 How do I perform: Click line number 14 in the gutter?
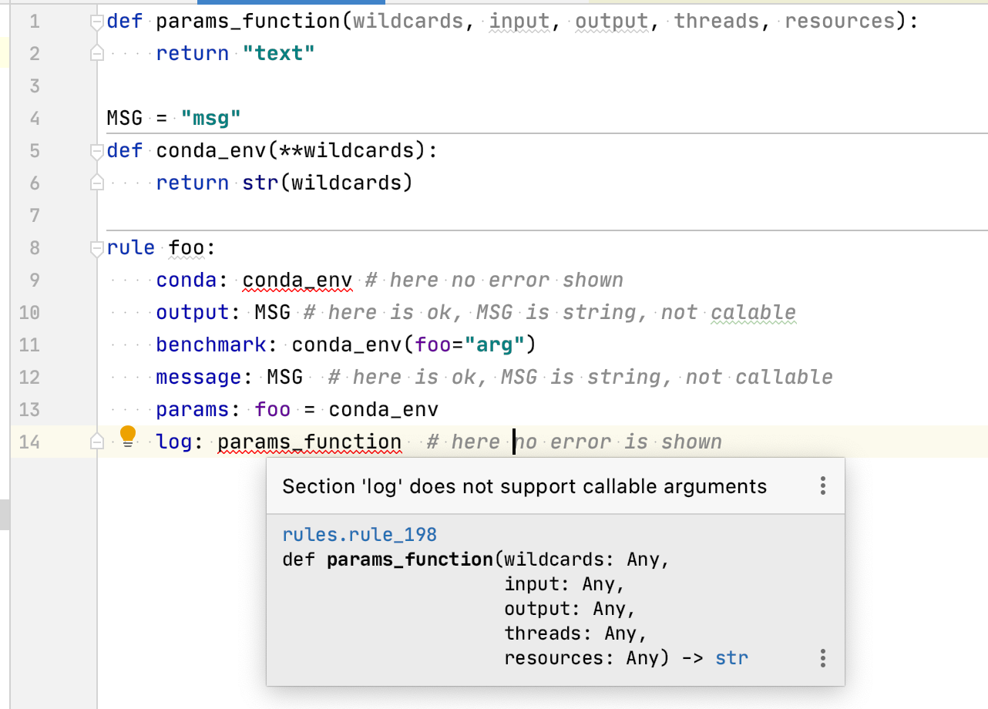(x=29, y=442)
